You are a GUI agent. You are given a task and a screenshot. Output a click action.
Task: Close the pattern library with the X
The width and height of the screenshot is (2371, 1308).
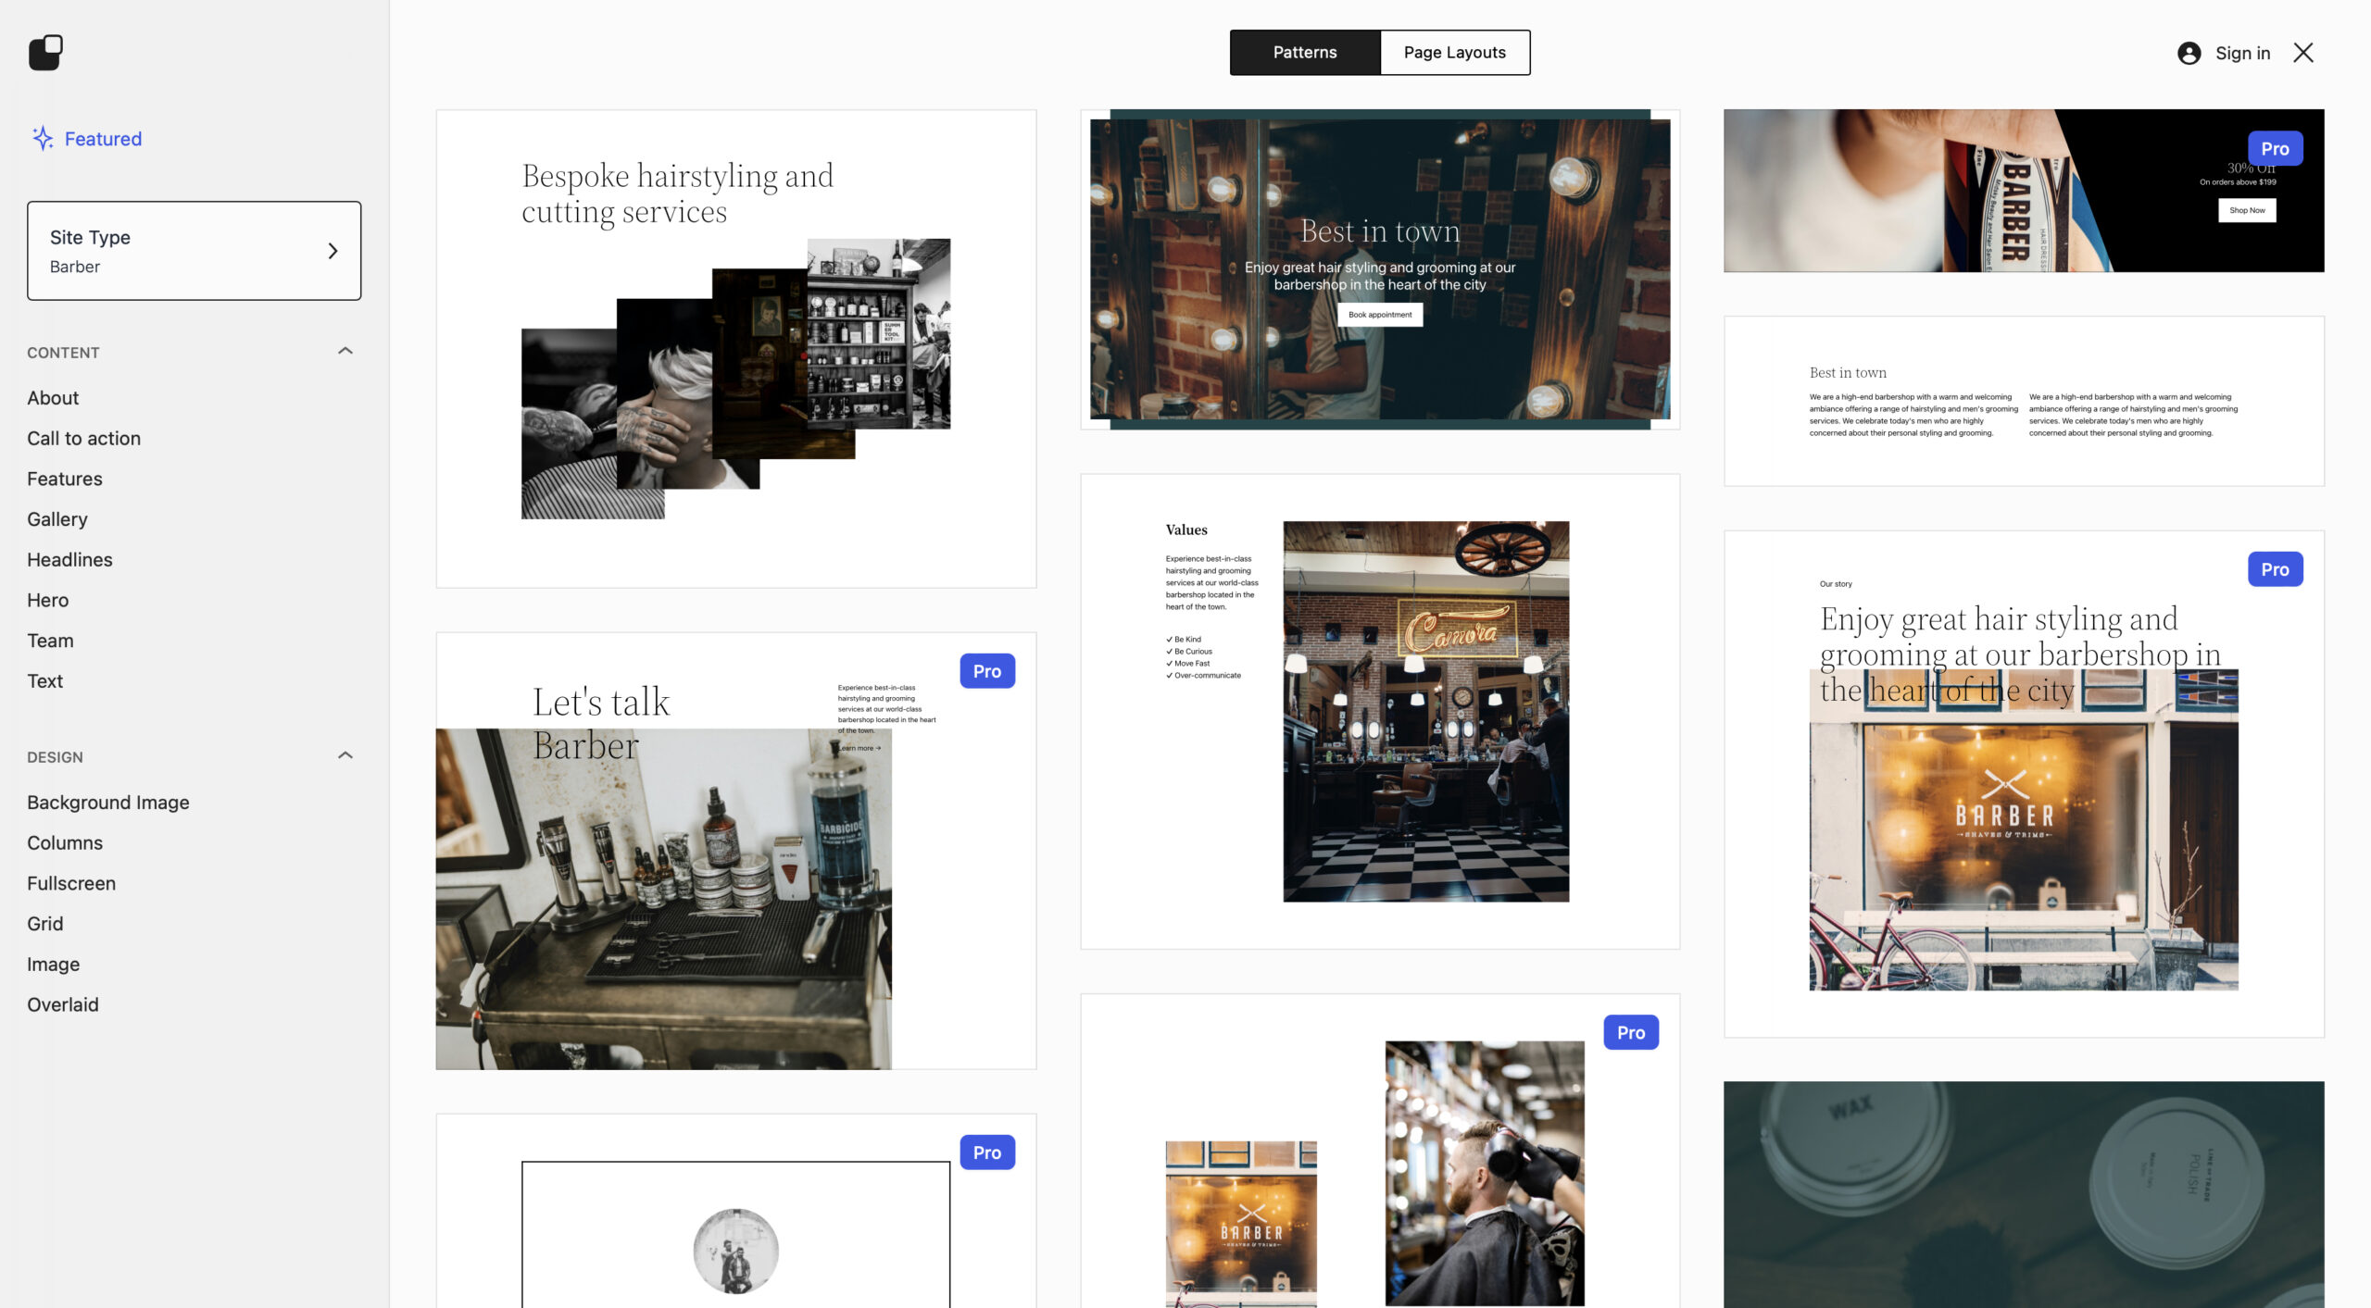coord(2303,53)
